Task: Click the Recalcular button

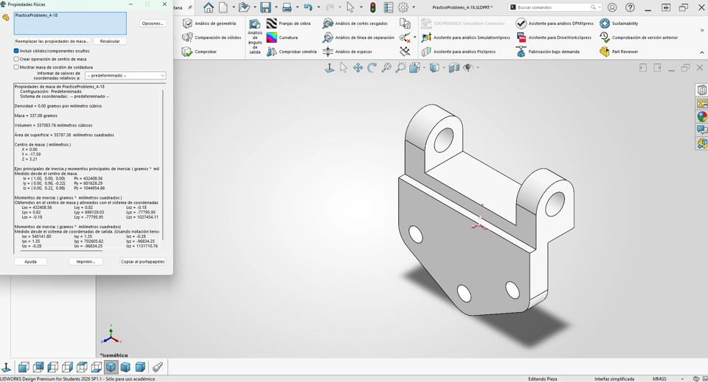Action: click(x=110, y=41)
